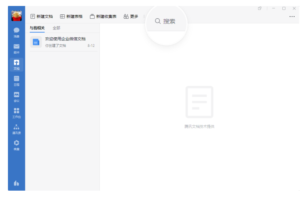
Task: Open the 会议 (Meeting) sidebar icon
Action: [16, 97]
